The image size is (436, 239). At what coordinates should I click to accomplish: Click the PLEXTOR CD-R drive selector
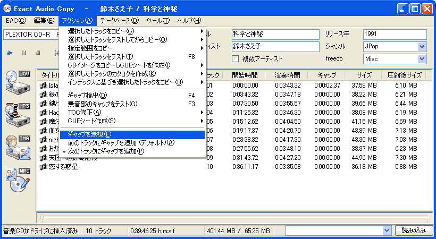pyautogui.click(x=31, y=35)
